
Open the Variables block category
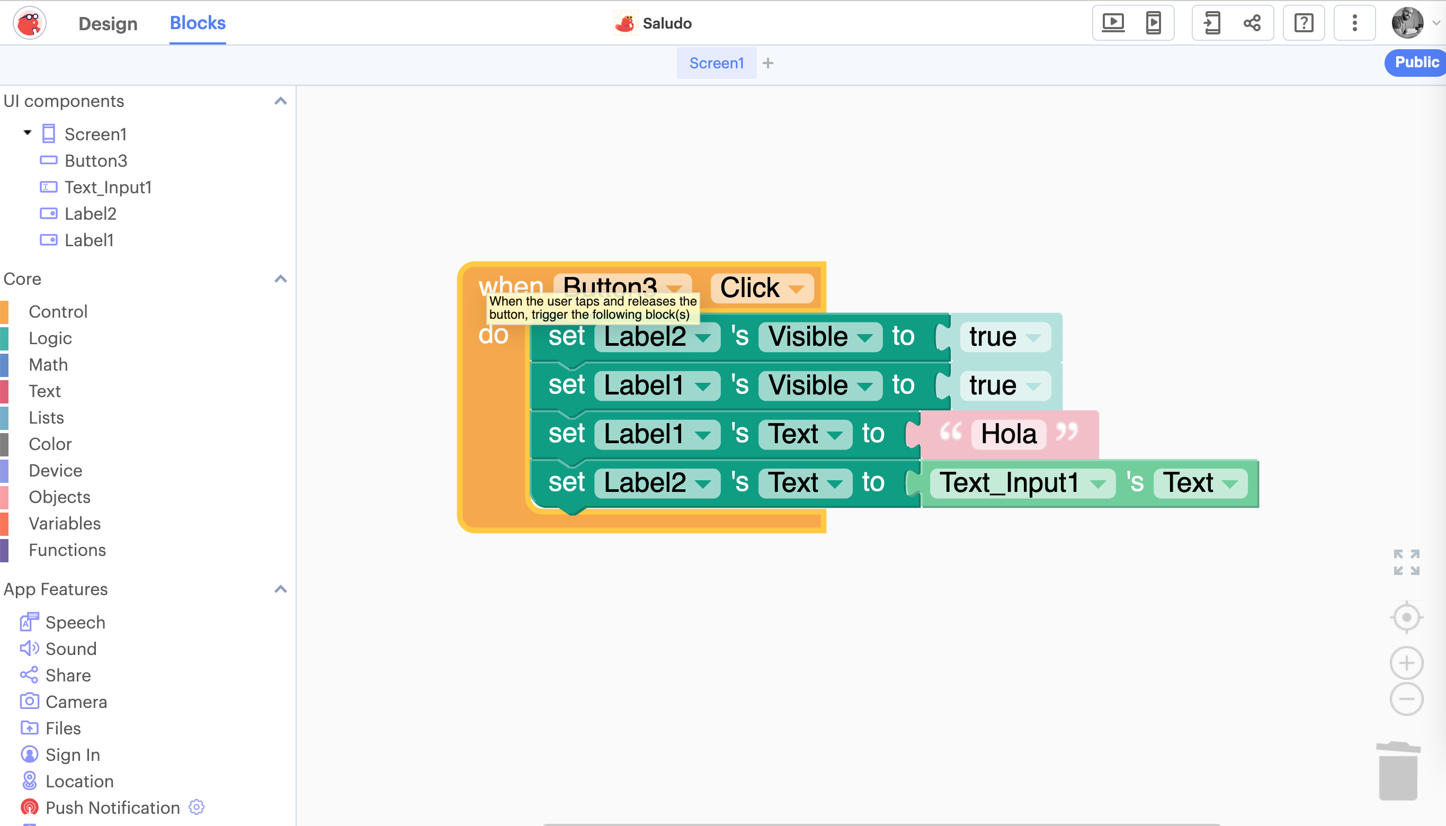click(65, 523)
